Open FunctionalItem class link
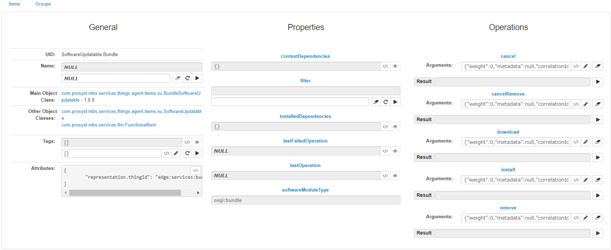Screen dimensions: 611x250 (x=109, y=125)
